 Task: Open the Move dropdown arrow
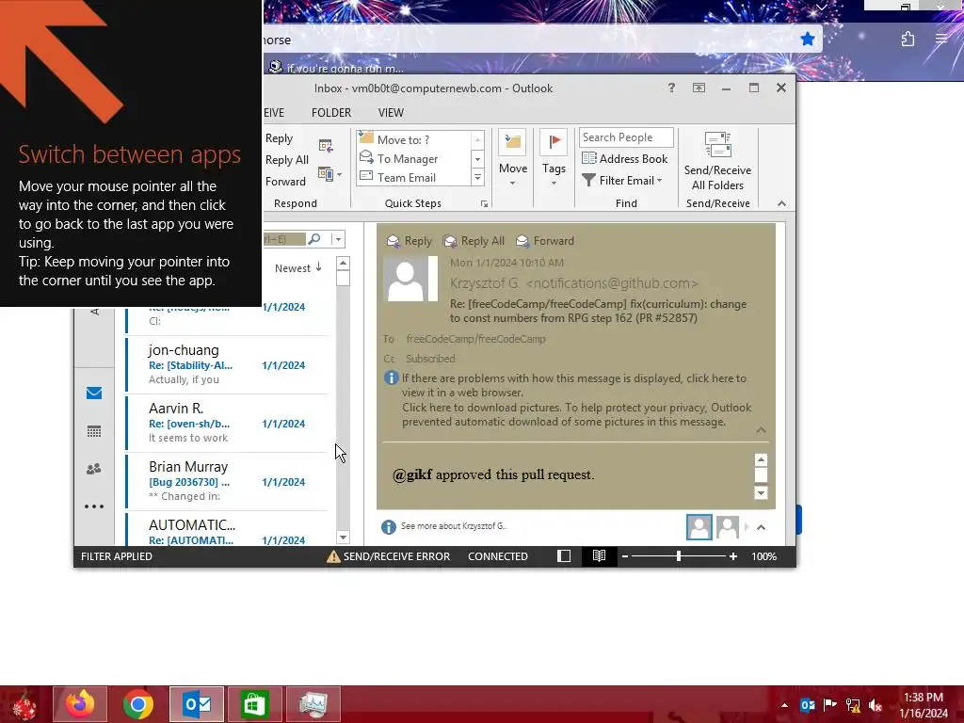click(512, 184)
